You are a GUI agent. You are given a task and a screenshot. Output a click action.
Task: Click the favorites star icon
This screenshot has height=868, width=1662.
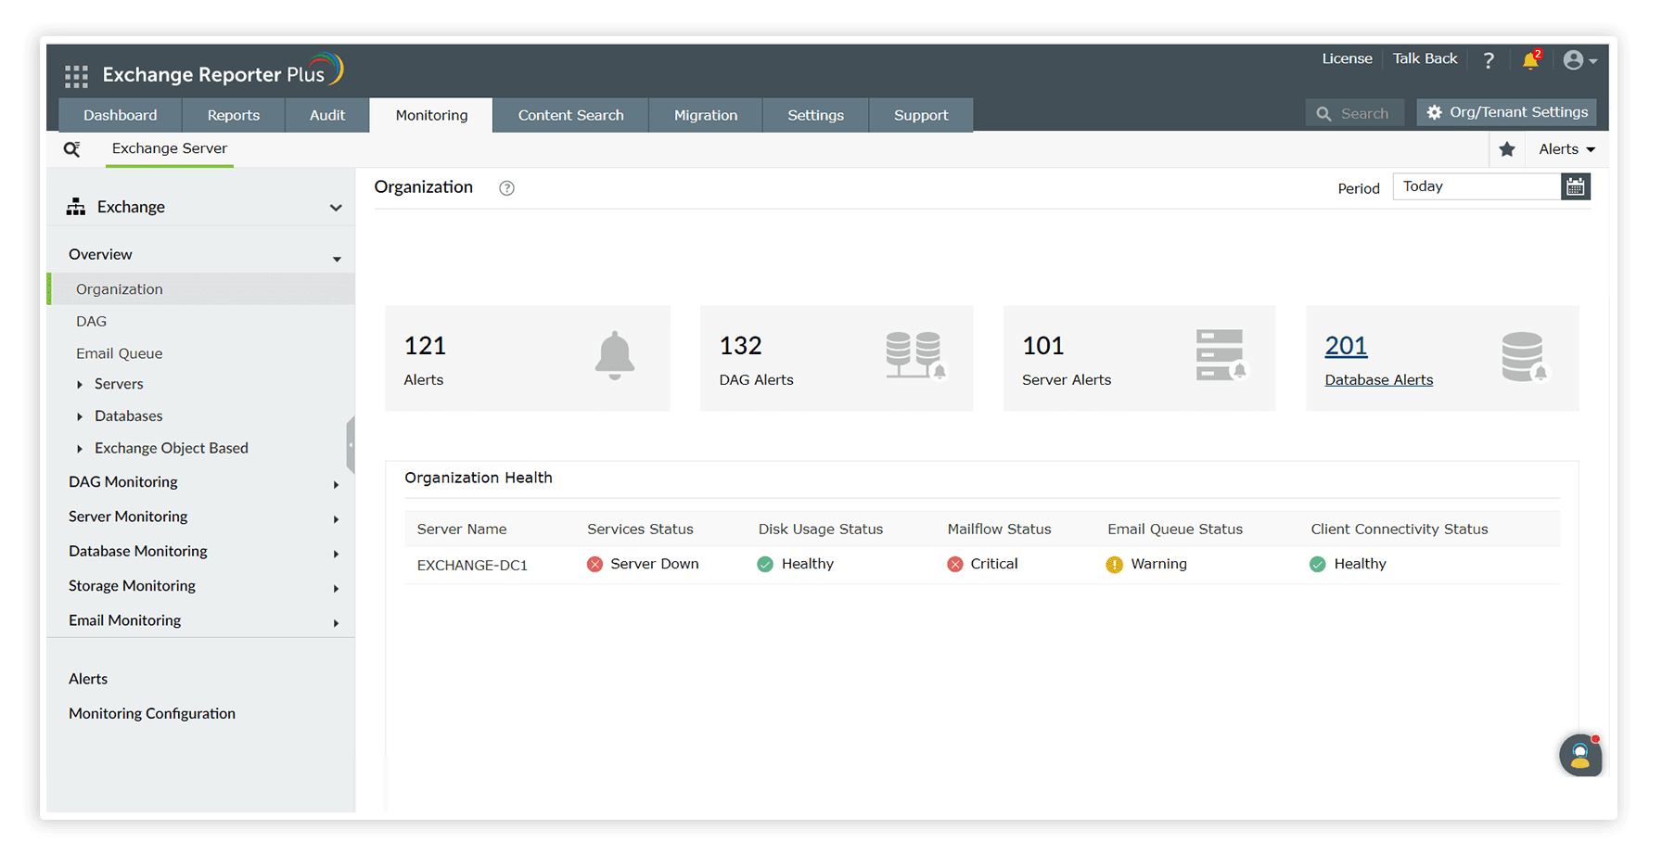(x=1507, y=149)
